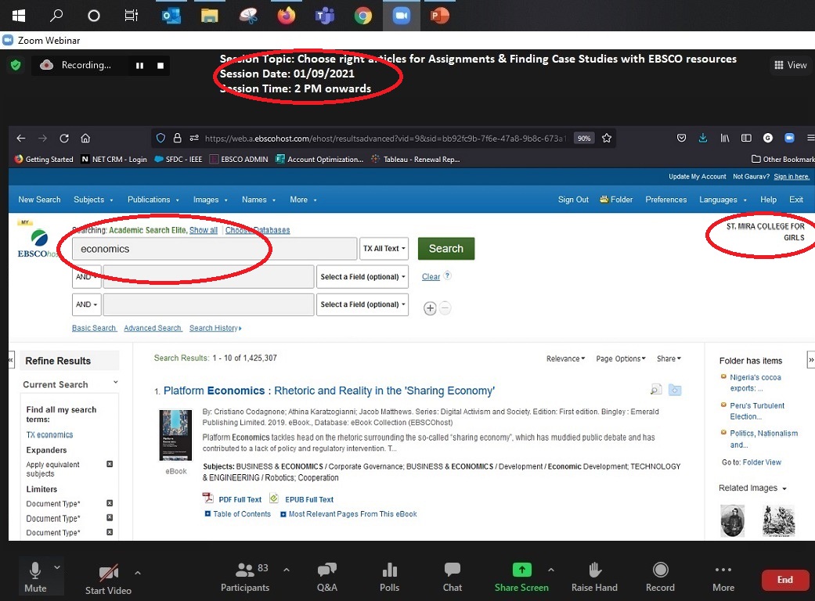The width and height of the screenshot is (815, 601).
Task: Start video in Zoom toolbar
Action: pos(107,577)
